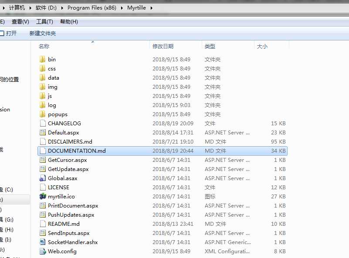
Task: Select the popups folder icon
Action: [42, 114]
